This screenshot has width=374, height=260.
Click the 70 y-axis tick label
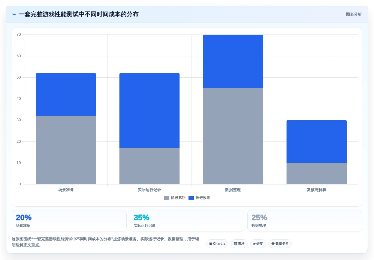(19, 34)
